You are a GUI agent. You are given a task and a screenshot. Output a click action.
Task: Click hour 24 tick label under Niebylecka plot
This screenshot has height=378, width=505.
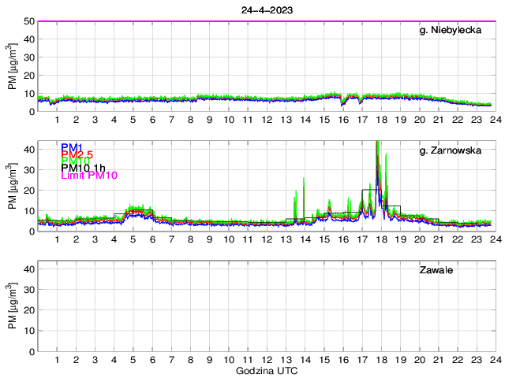(494, 120)
